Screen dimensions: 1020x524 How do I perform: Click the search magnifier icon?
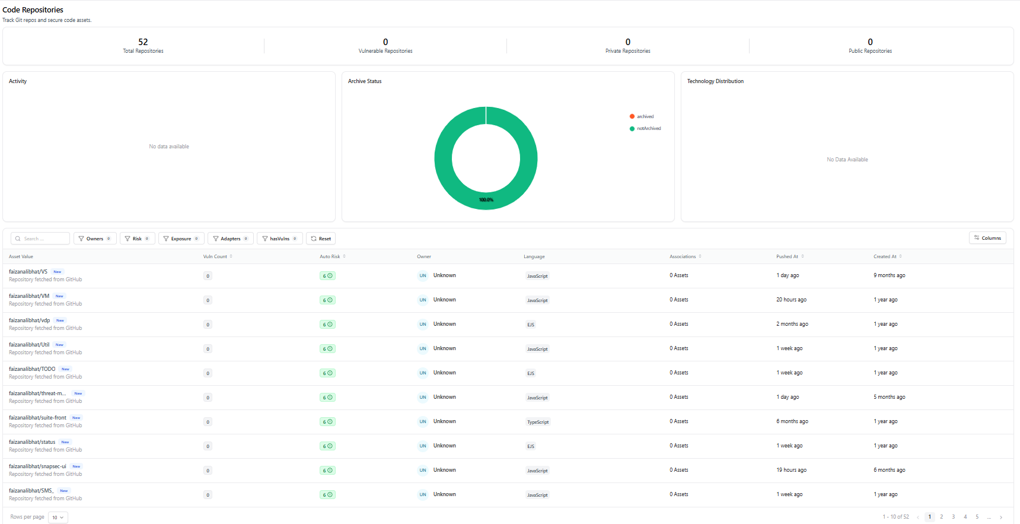click(x=18, y=239)
